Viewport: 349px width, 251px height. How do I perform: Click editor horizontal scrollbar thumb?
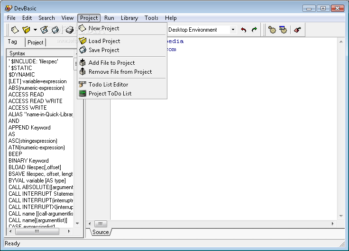(101, 224)
